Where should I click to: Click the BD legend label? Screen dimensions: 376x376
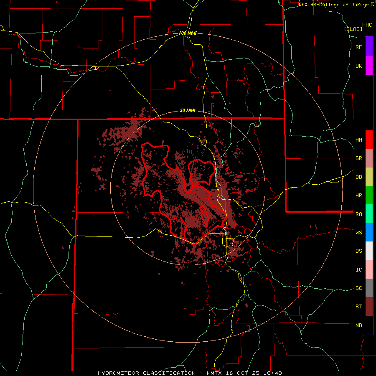358,177
